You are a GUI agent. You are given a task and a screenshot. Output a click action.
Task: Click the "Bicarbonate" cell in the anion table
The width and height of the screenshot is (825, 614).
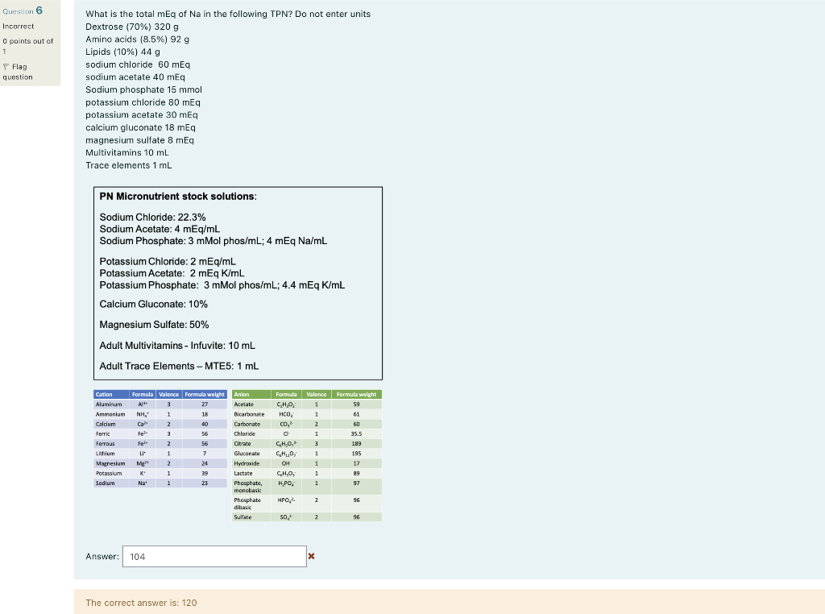tap(251, 415)
